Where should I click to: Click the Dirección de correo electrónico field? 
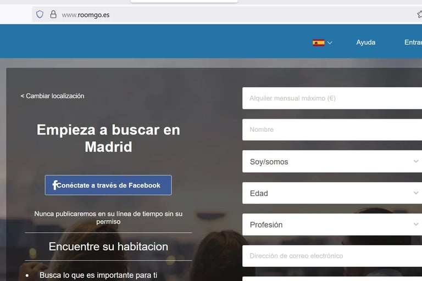pos(332,256)
